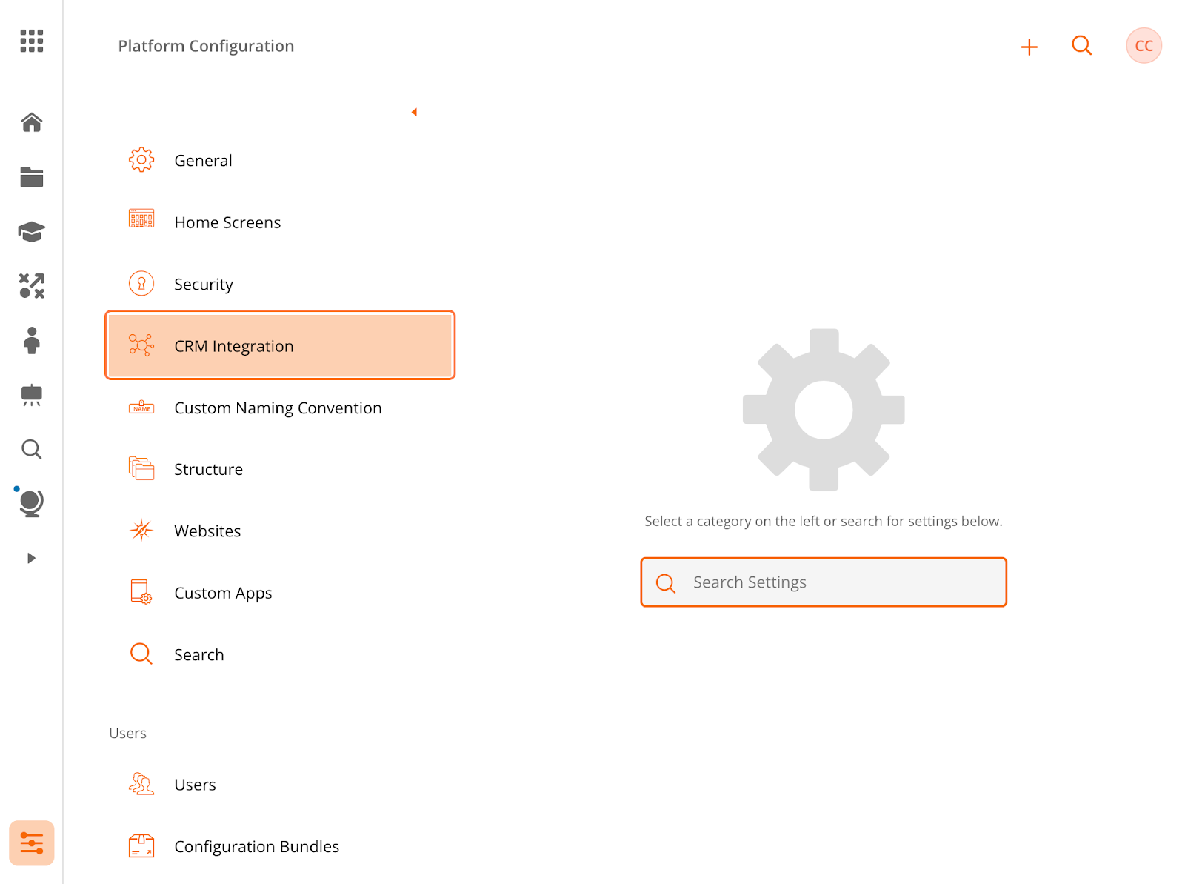Go to Home in the sidebar
The height and width of the screenshot is (884, 1185).
click(x=31, y=122)
